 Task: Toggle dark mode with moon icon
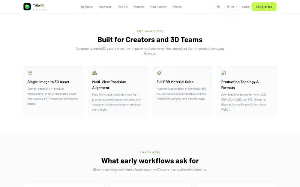[219, 7]
